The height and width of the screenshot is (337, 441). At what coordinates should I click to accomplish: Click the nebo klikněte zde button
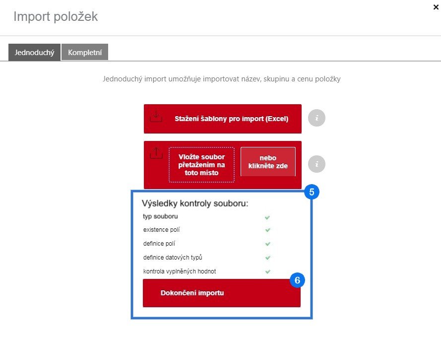click(268, 162)
